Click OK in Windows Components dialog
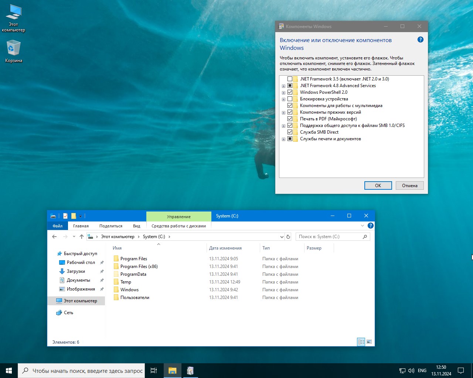 point(378,186)
